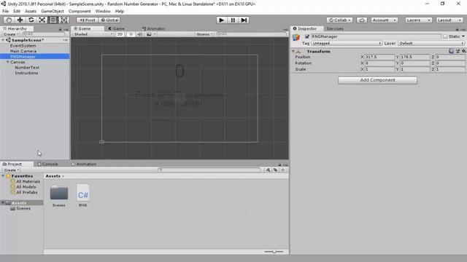
Task: Click the Add Component button
Action: (x=377, y=80)
